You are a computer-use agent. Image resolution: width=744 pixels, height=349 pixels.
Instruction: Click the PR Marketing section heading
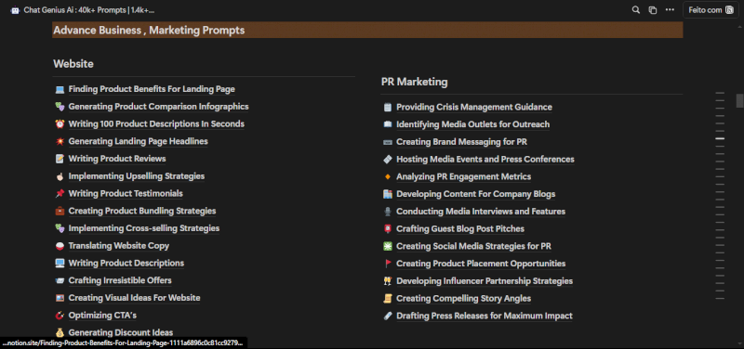click(414, 82)
